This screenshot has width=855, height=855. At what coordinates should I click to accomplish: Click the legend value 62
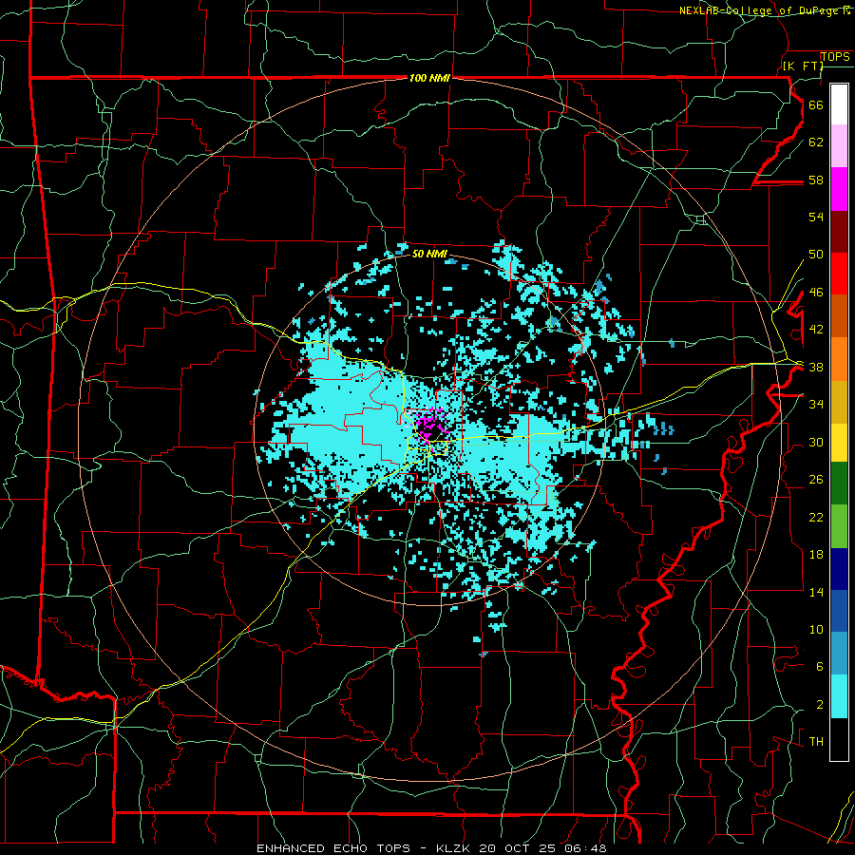click(x=816, y=142)
